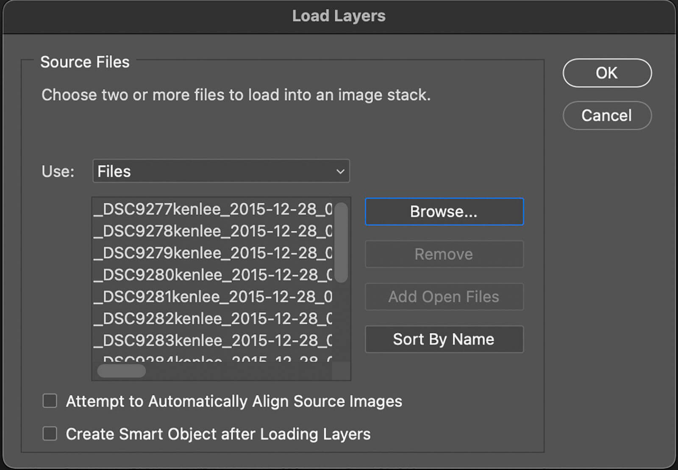678x470 pixels.
Task: Open the Use dropdown set to Files
Action: click(x=221, y=171)
